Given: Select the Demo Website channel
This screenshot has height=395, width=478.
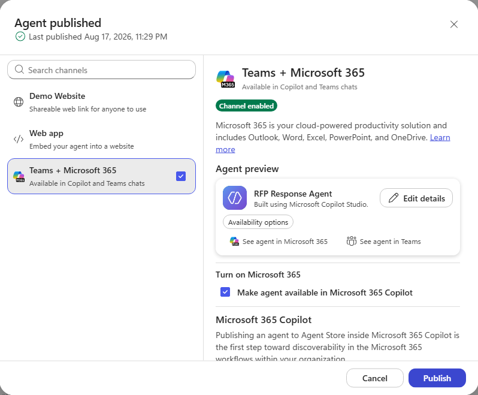Looking at the screenshot, I should point(101,102).
